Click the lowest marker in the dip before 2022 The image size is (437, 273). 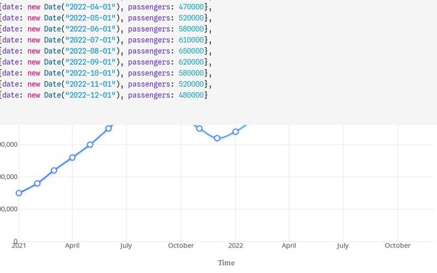(x=217, y=138)
